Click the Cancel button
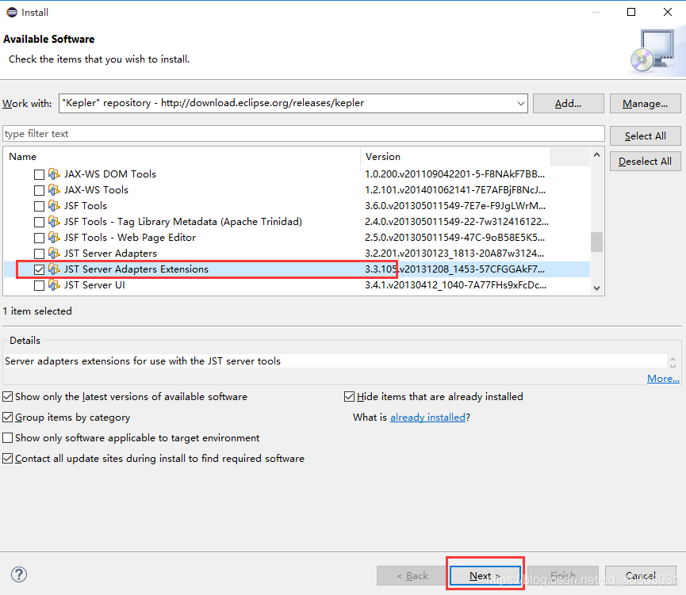The image size is (686, 595). 641,576
